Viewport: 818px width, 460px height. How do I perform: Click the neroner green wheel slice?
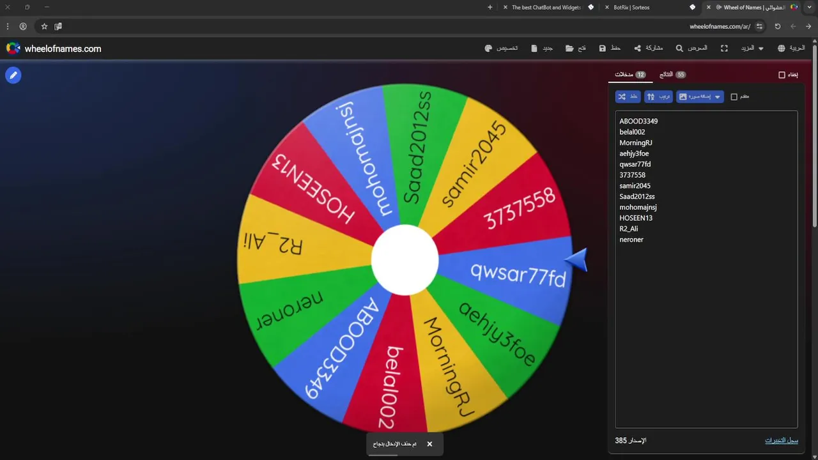(x=289, y=310)
